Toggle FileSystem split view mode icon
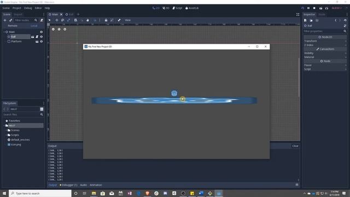This screenshot has height=197, width=350. coord(42,109)
